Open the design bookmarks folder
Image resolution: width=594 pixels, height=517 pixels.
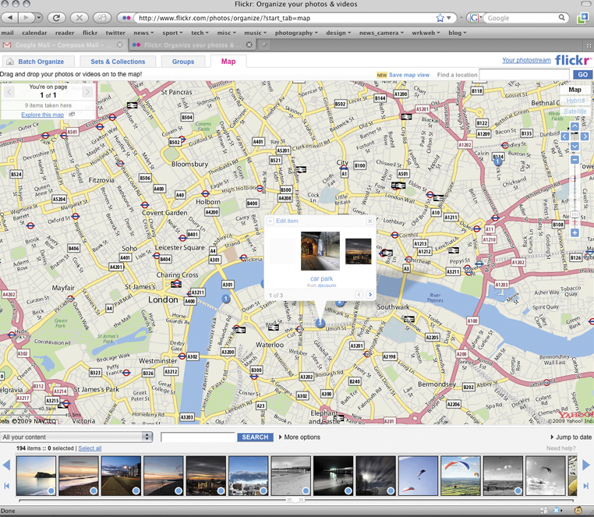tap(338, 33)
